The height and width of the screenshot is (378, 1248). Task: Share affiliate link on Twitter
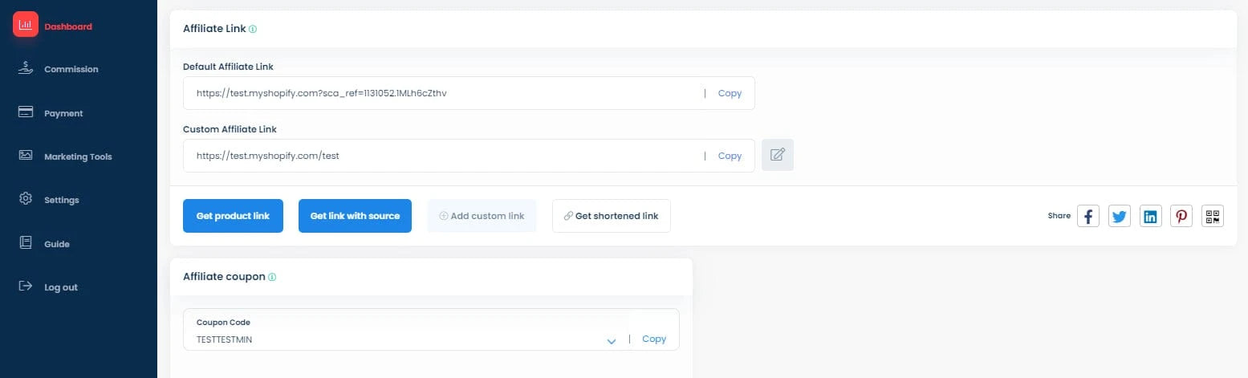pyautogui.click(x=1120, y=216)
